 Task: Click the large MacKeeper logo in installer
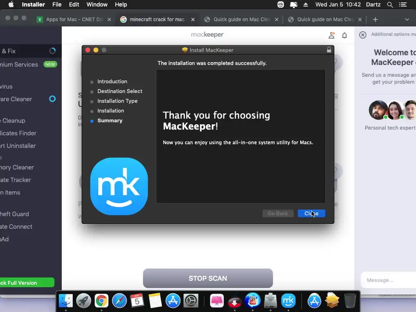pos(119,186)
